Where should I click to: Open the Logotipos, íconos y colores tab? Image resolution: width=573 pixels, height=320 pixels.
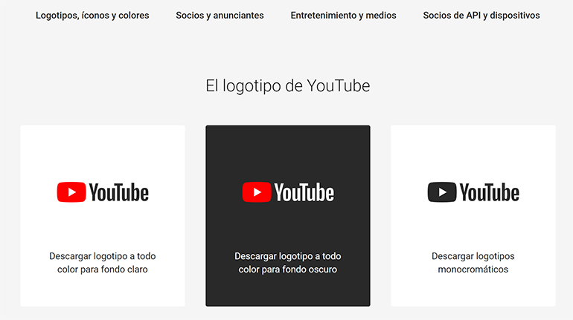92,15
